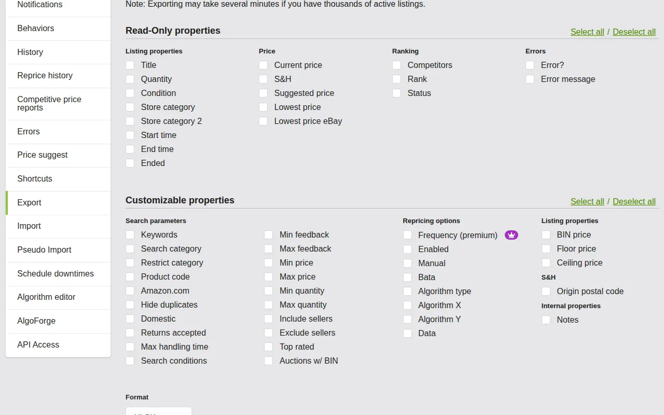Screen dimensions: 664x415
Task: Enable the Auctions w/ BIN parameter
Action: click(268, 361)
